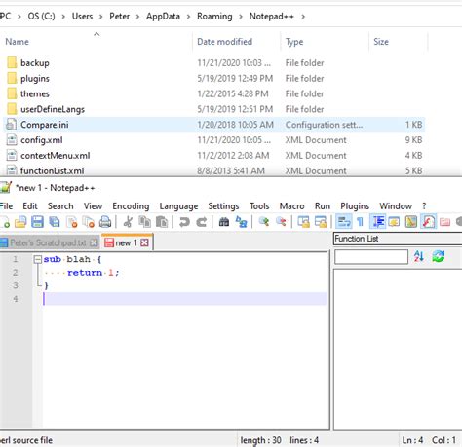Toggle Word Wrap in the toolbar
The height and width of the screenshot is (447, 462).
344,222
